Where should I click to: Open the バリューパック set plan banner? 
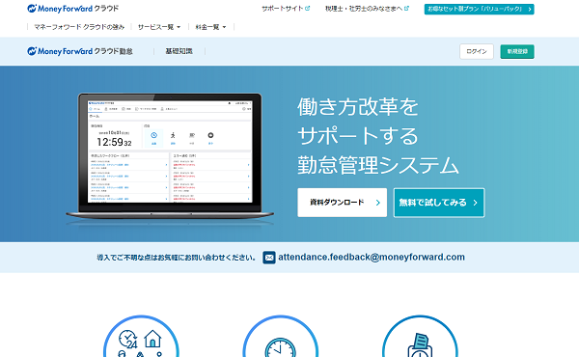479,9
